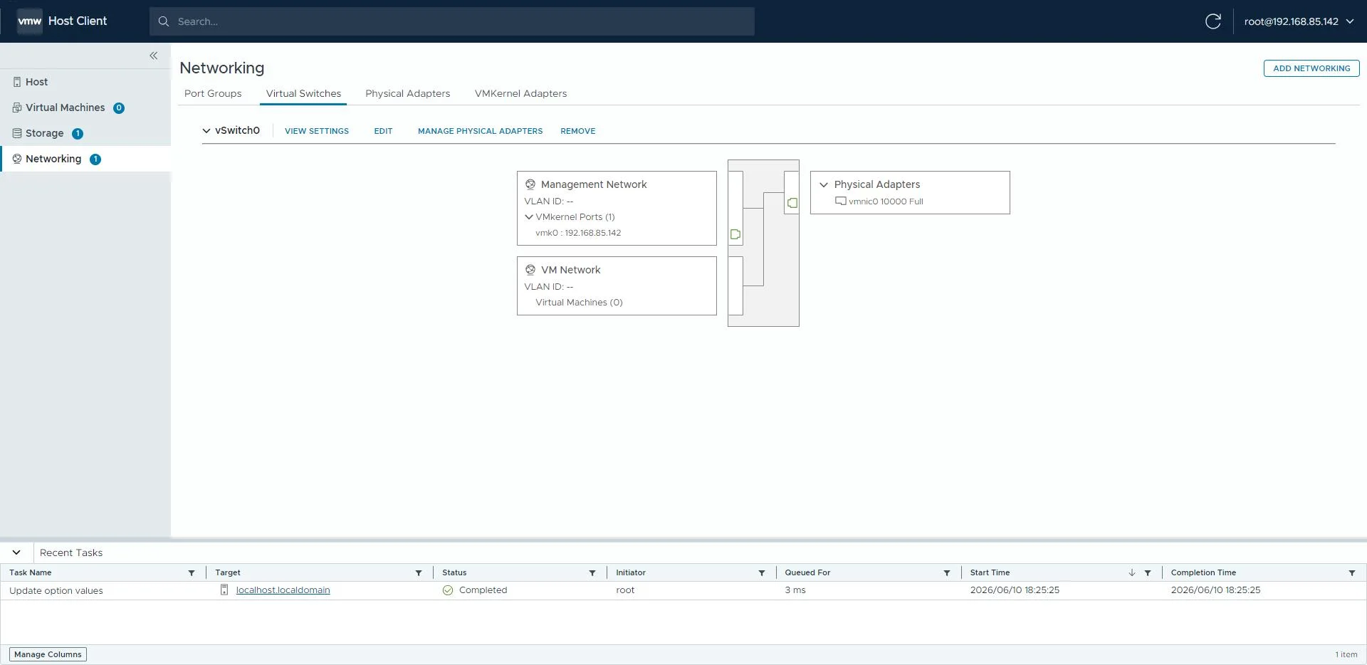Image resolution: width=1367 pixels, height=665 pixels.
Task: Click vmk0 : 192.168.85.142 entry
Action: coord(578,233)
